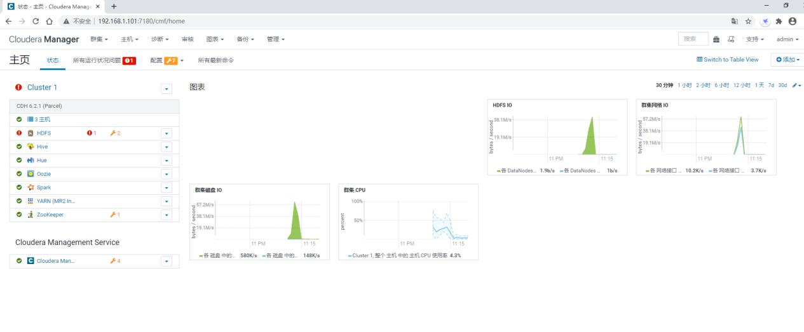Open running commands scroll icon in header

[x=731, y=39]
